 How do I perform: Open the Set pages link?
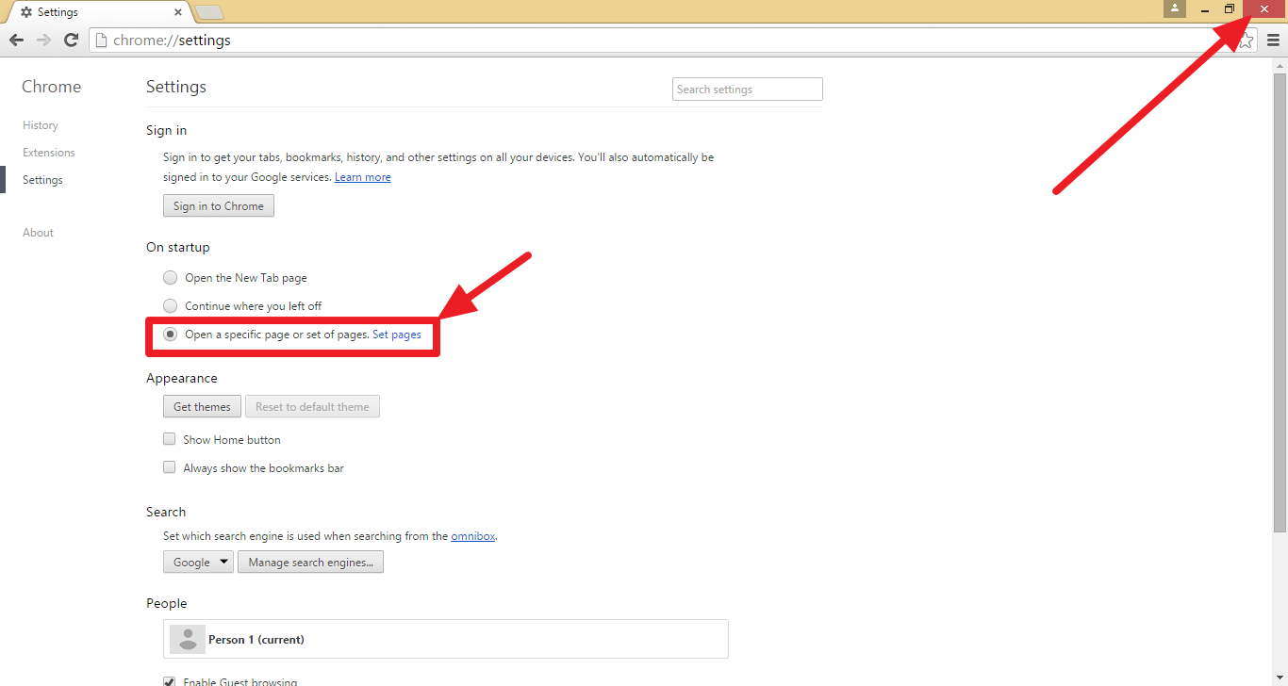tap(397, 335)
